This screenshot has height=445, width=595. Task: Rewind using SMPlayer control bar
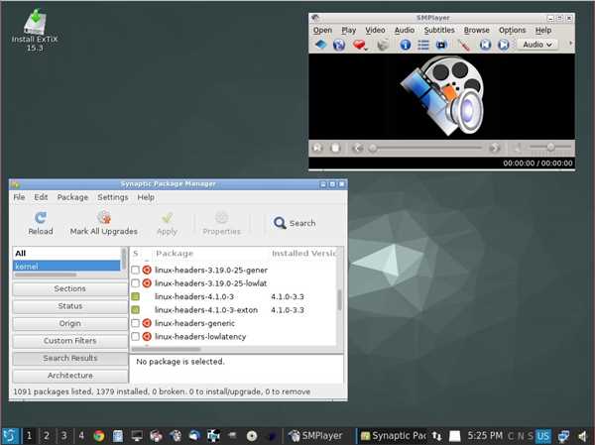coord(357,148)
